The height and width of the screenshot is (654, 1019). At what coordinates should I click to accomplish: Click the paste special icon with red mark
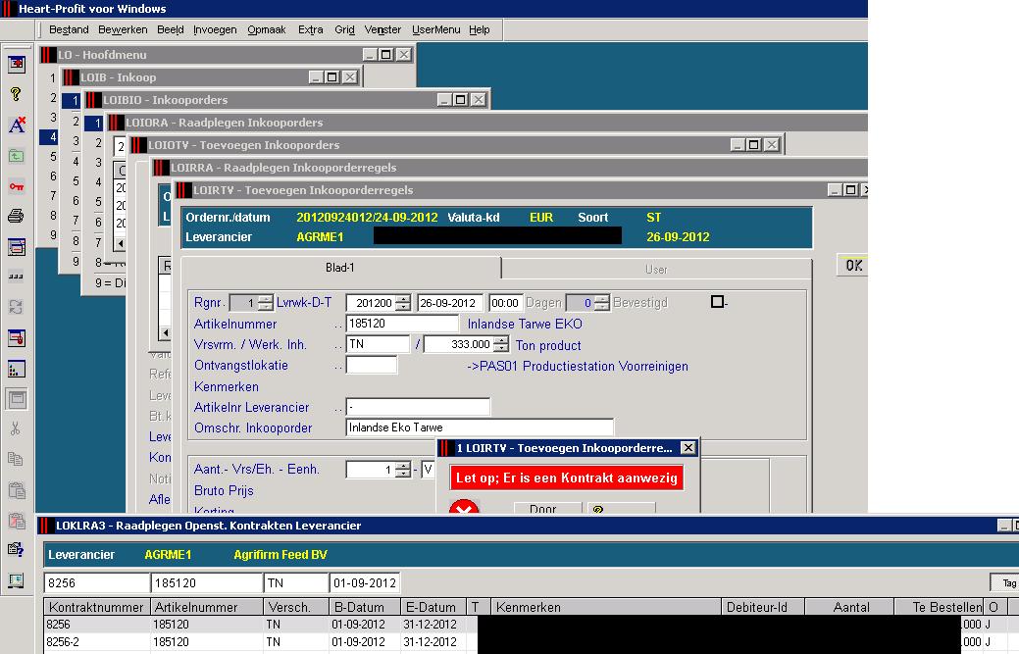(17, 521)
